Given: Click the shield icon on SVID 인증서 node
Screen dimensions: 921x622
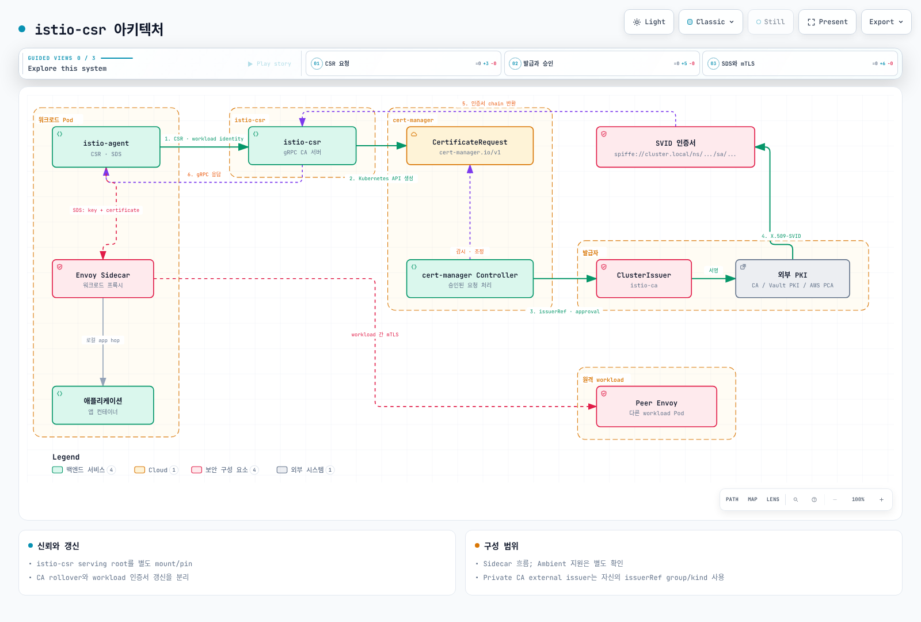Looking at the screenshot, I should [604, 134].
